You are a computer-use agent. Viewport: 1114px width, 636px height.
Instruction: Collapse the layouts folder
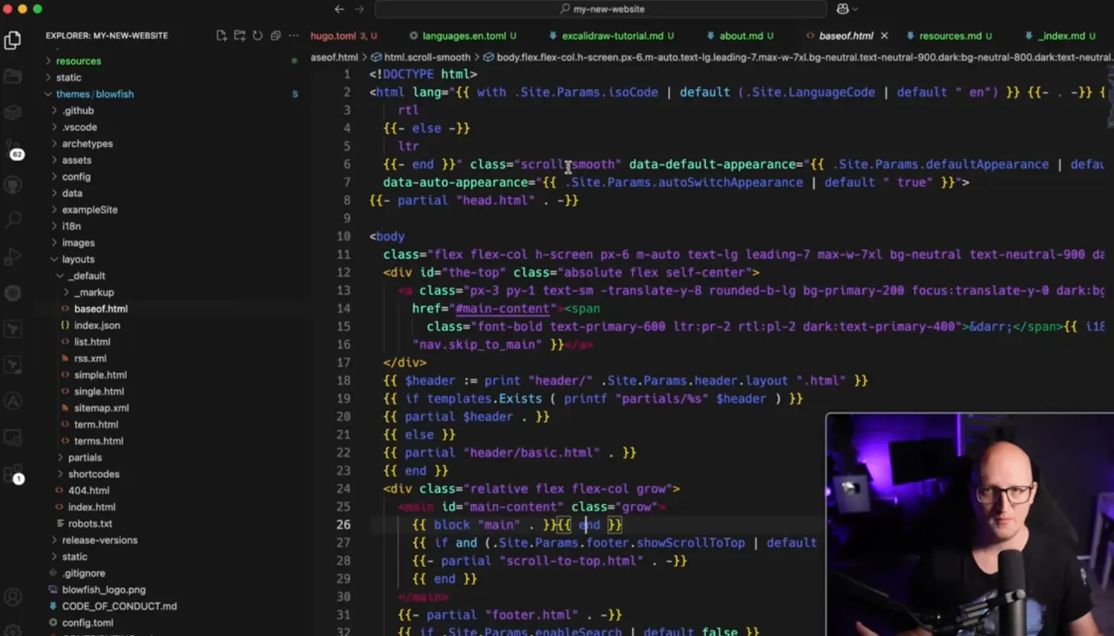pos(78,260)
